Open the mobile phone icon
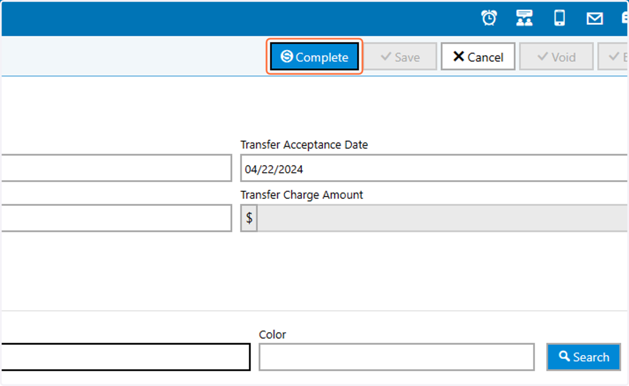This screenshot has width=629, height=386. click(560, 18)
